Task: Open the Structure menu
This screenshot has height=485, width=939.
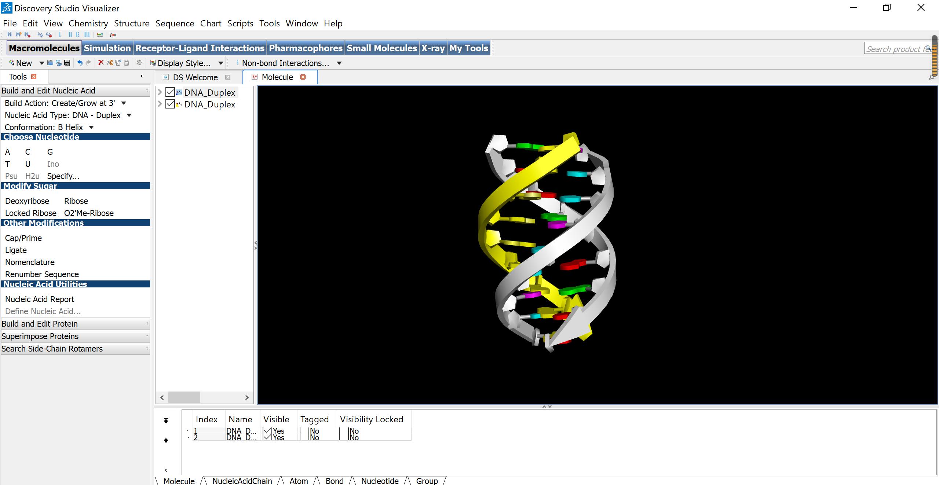Action: (x=132, y=23)
